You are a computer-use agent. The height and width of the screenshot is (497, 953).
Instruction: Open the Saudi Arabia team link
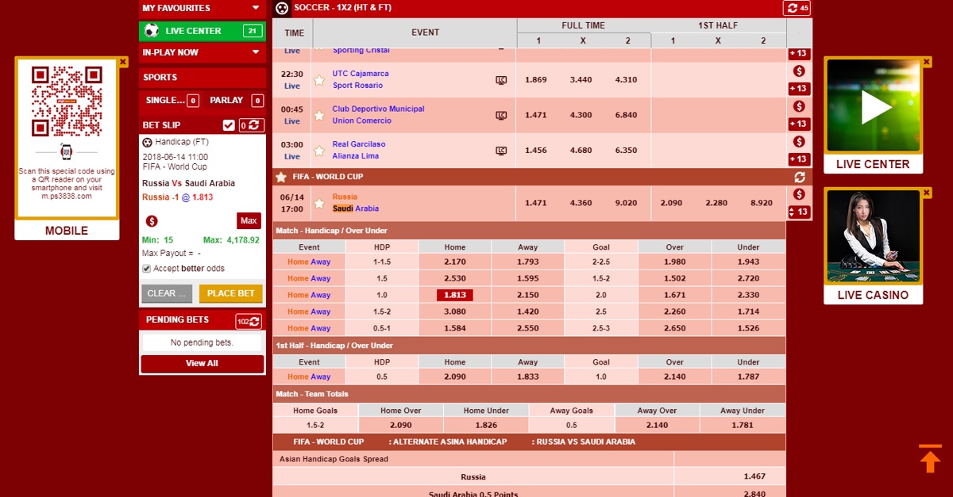coord(356,208)
